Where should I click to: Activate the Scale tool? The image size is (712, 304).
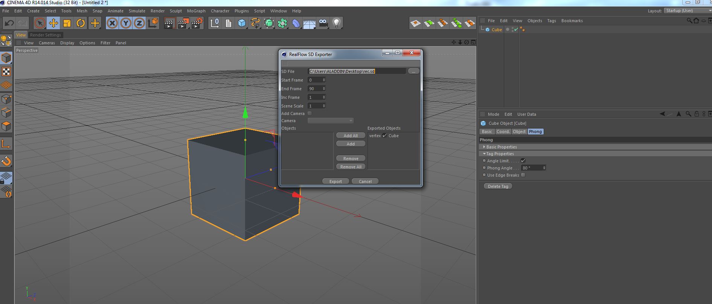pos(67,23)
